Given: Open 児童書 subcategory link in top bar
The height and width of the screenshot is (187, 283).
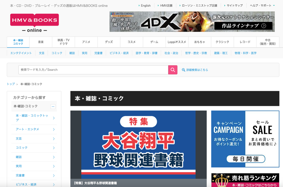Looking at the screenshot, I should tap(98, 53).
